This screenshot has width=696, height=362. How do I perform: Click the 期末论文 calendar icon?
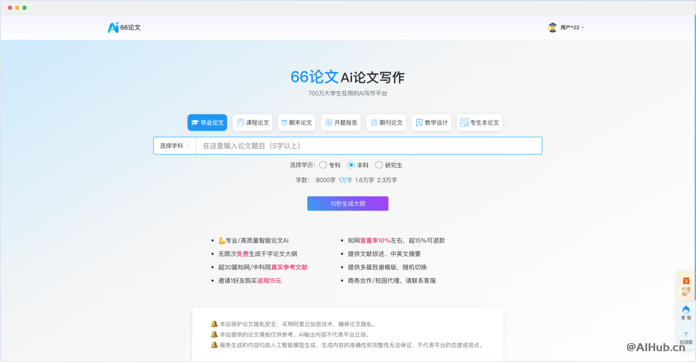coord(284,122)
